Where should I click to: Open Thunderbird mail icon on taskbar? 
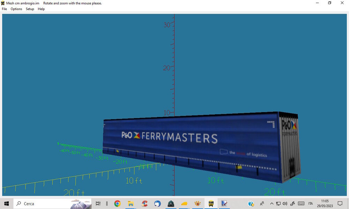158,203
